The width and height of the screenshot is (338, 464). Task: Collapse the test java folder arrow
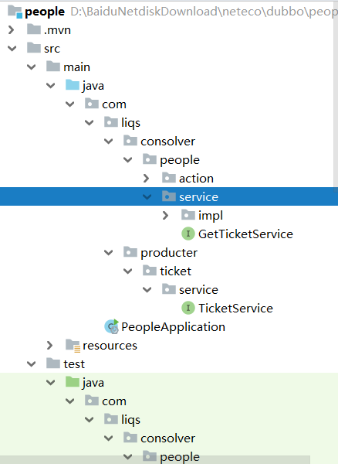(x=50, y=382)
